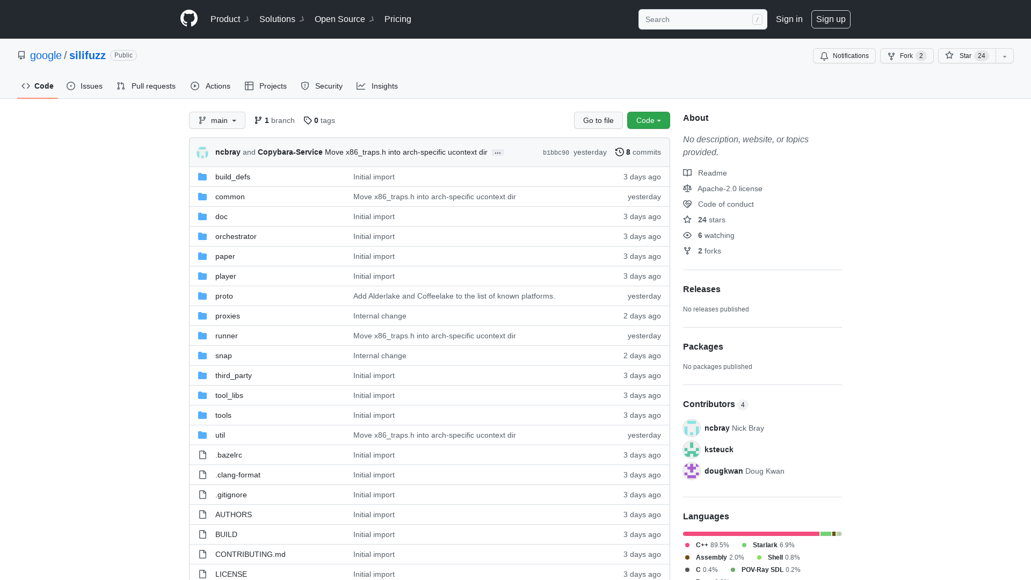Open the google organization link

coord(46,55)
